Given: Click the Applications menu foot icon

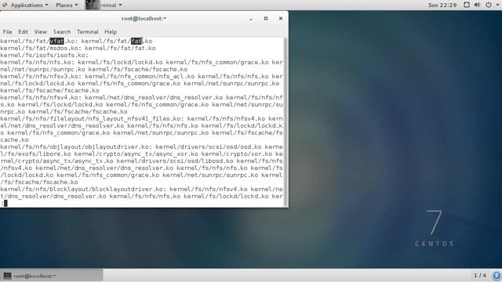Looking at the screenshot, I should (5, 5).
